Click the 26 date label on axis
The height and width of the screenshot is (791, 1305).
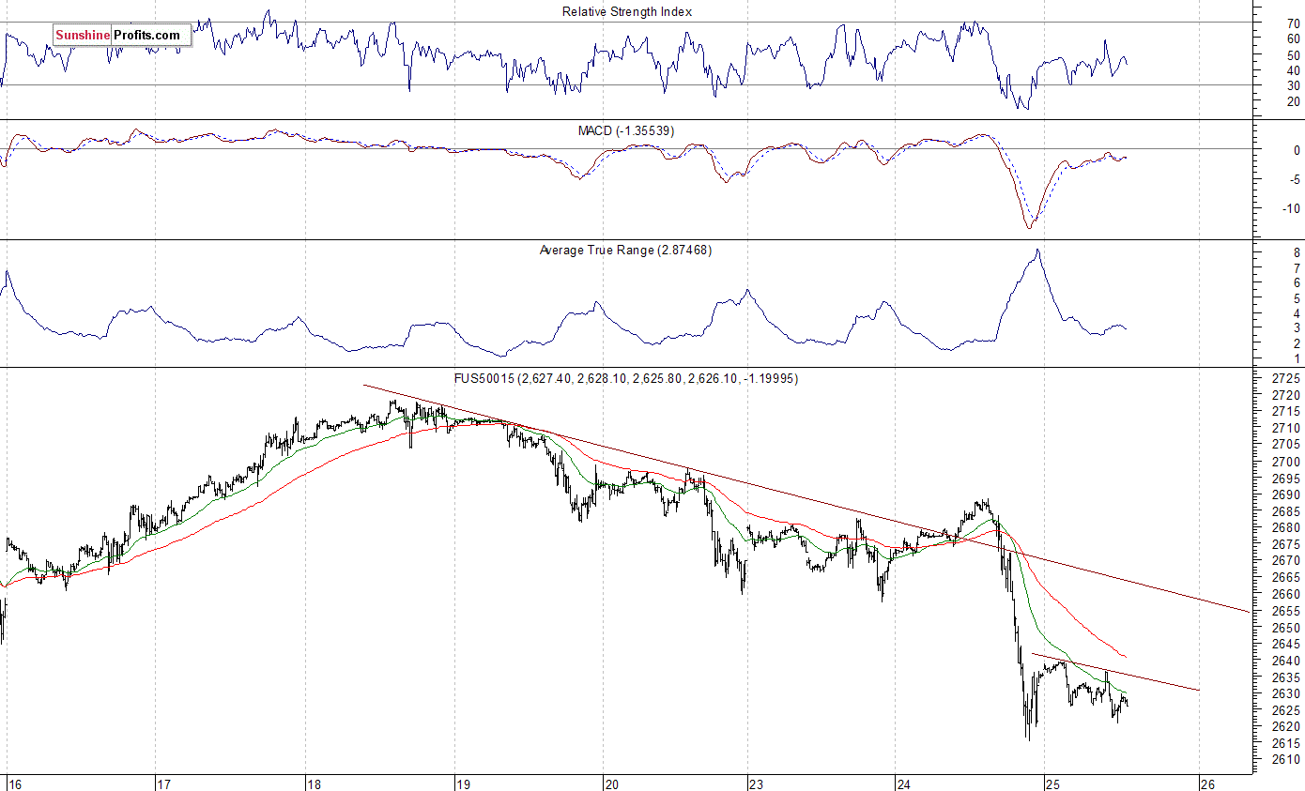[1208, 783]
